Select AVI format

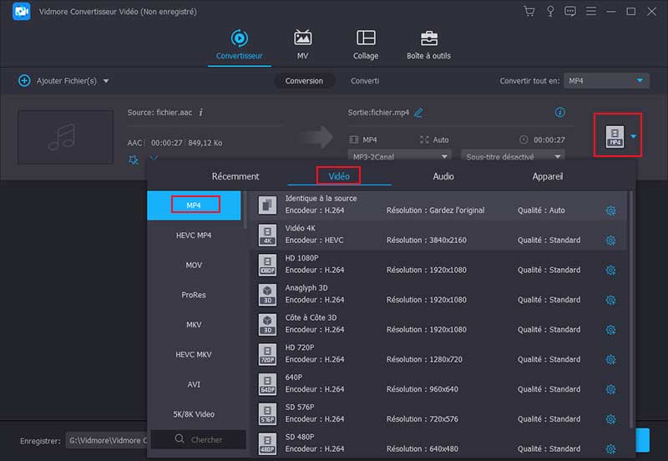194,384
